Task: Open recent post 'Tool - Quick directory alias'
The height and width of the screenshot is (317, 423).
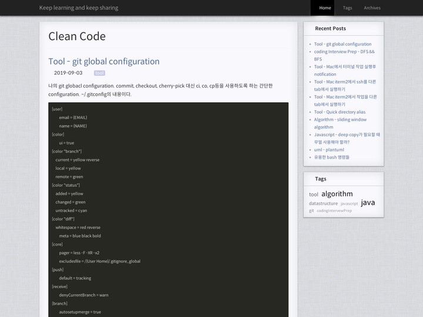Action: [340, 112]
